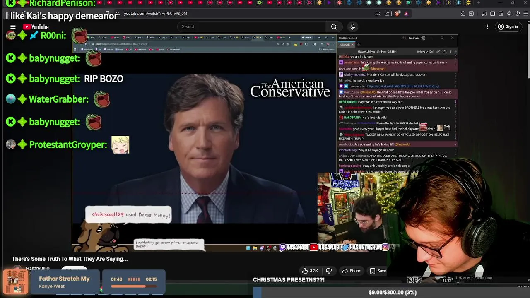
Task: Toggle the browser sidebar panel icon
Action: (493, 14)
